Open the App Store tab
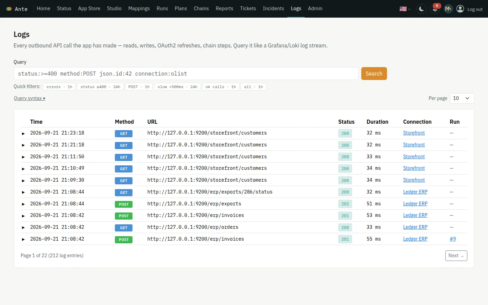This screenshot has width=488, height=305. pyautogui.click(x=89, y=8)
